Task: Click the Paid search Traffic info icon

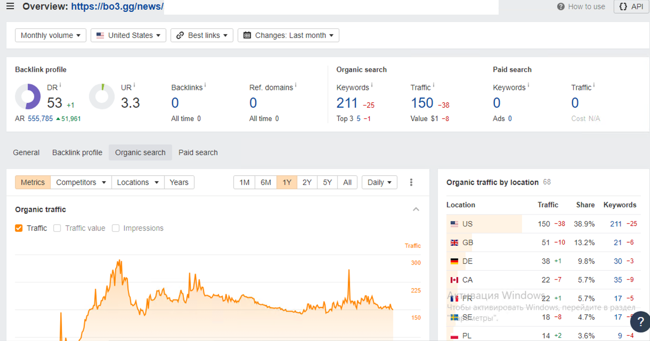Action: pyautogui.click(x=594, y=85)
